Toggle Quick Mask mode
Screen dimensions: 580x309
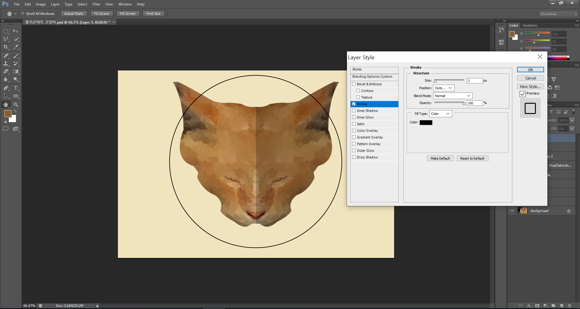click(x=6, y=128)
